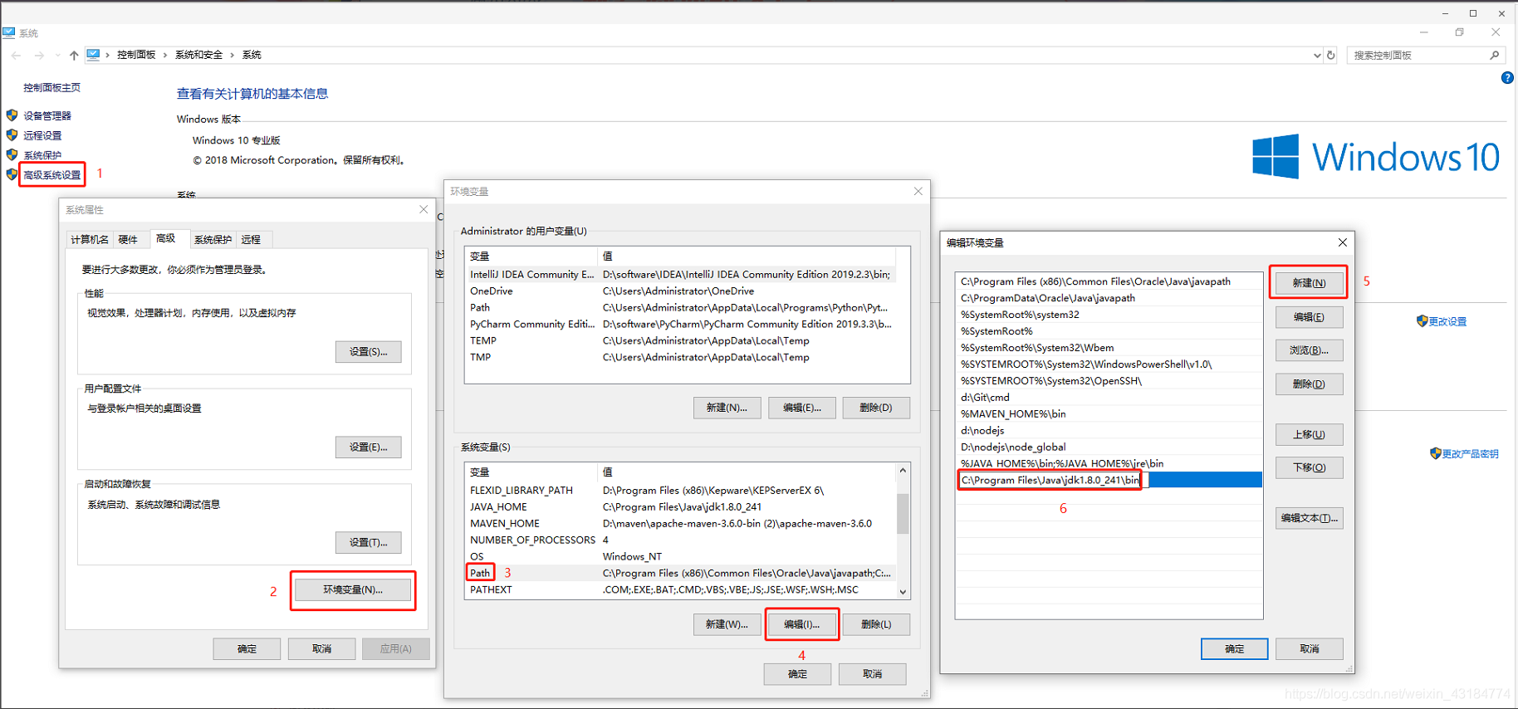Screen dimensions: 1518x709
Task: Click the search magnifier icon
Action: pyautogui.click(x=1495, y=56)
